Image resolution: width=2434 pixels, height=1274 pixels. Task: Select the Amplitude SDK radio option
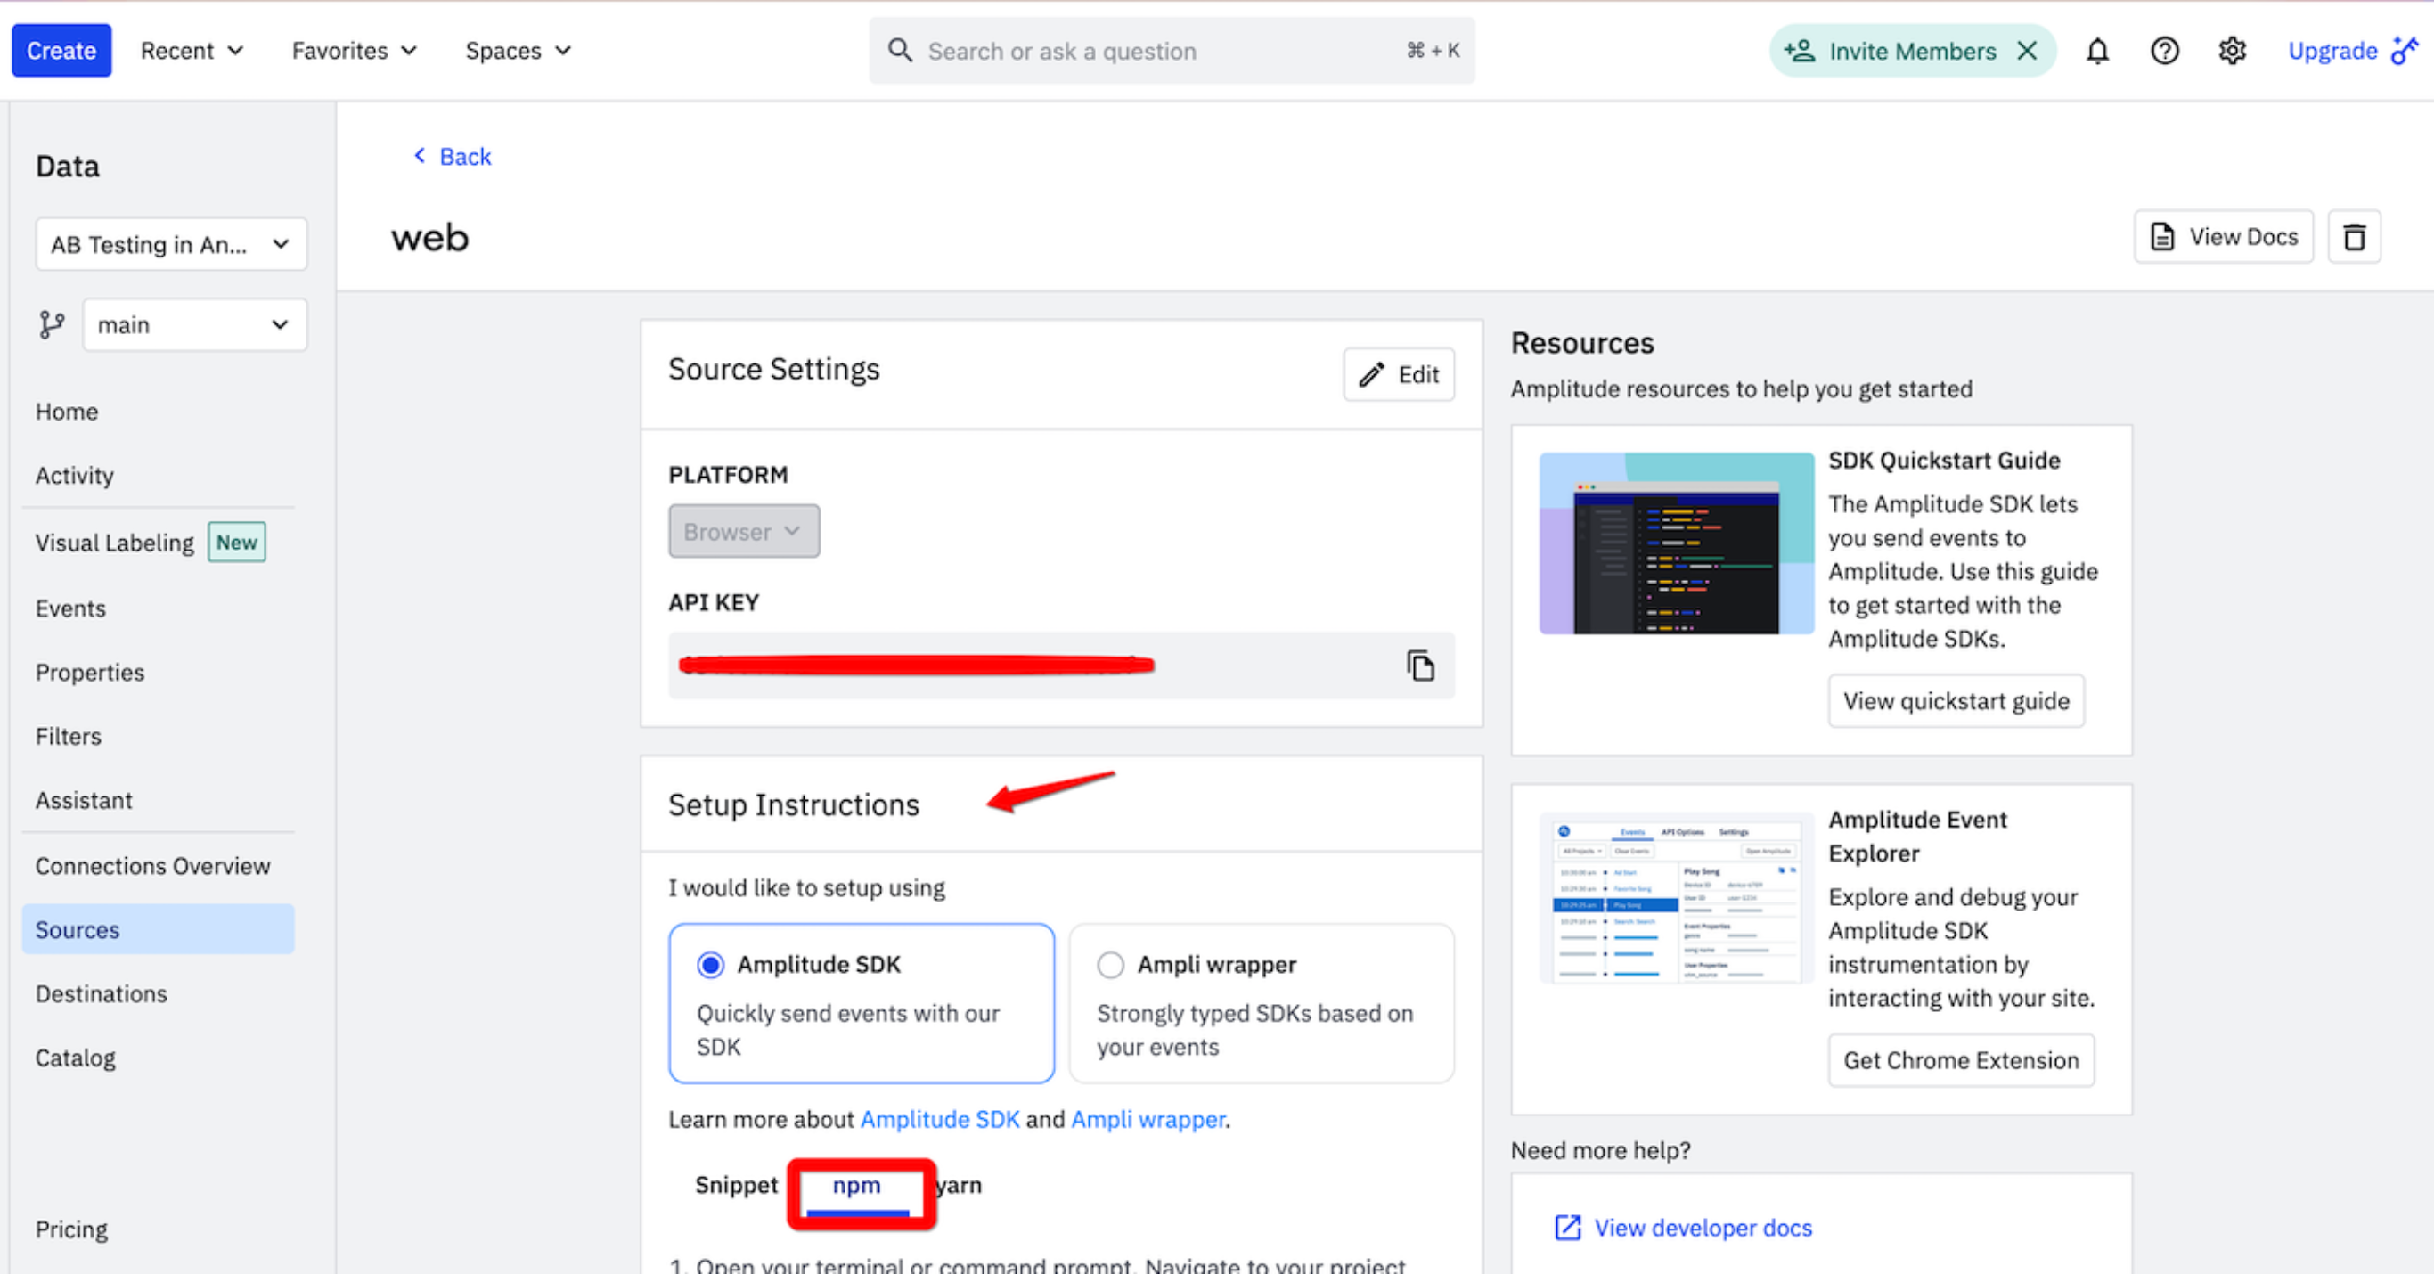coord(711,965)
